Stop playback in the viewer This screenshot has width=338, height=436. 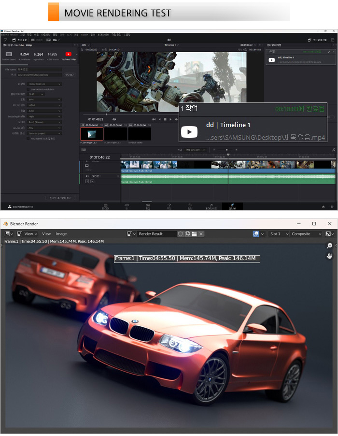click(165, 119)
